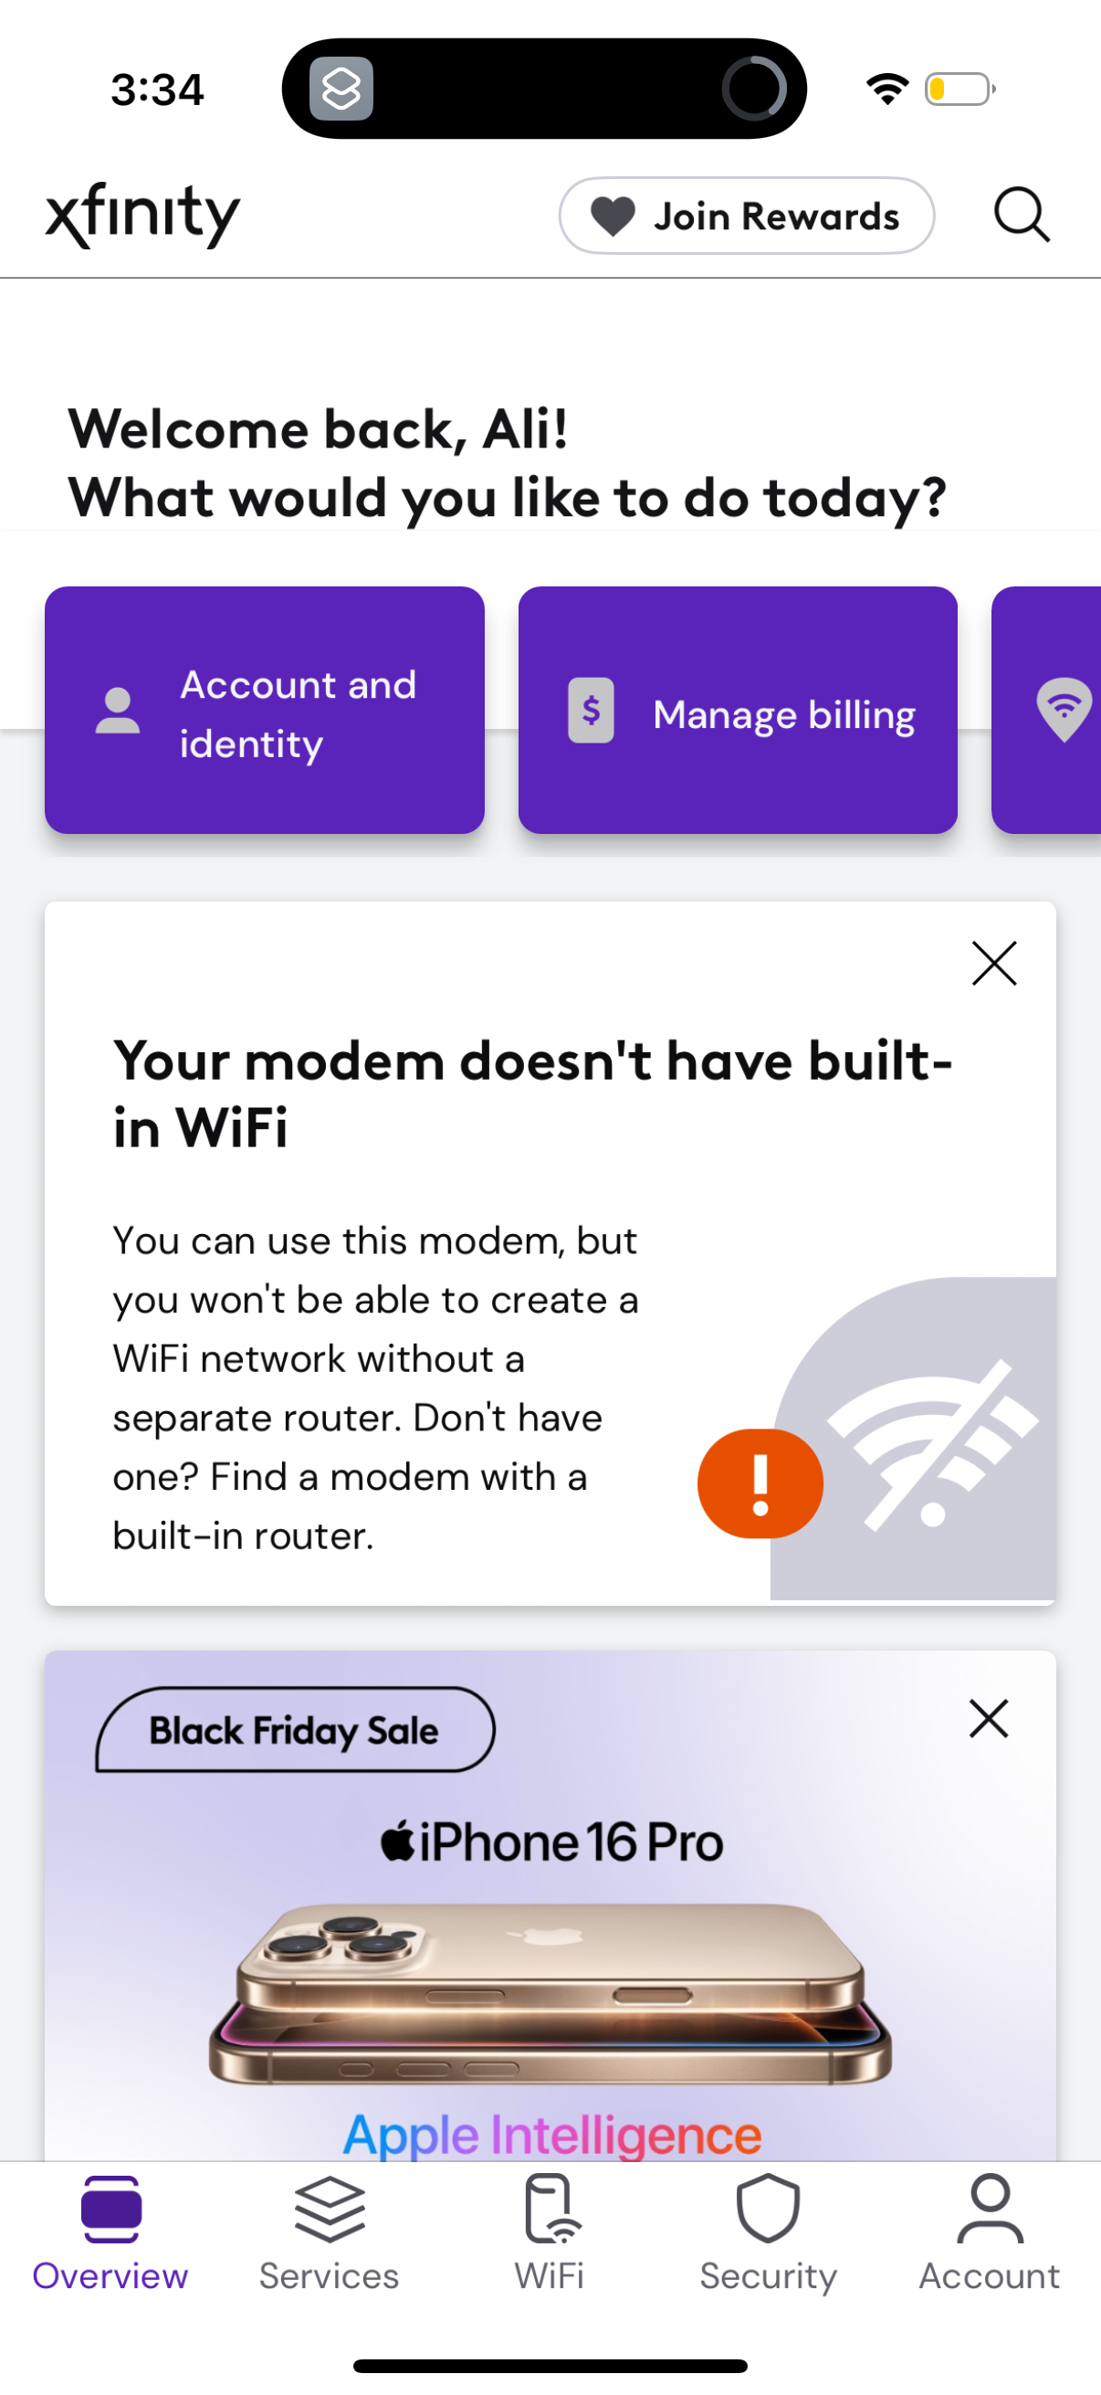The image size is (1101, 2395).
Task: Dismiss the modem WiFi warning card
Action: [993, 965]
